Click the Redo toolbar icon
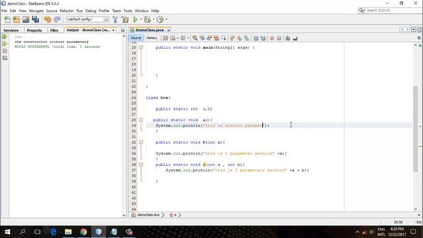Screen dimensions: 423x238 [57, 19]
